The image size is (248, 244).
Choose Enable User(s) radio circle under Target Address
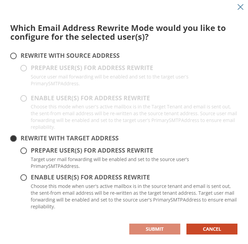point(23,177)
